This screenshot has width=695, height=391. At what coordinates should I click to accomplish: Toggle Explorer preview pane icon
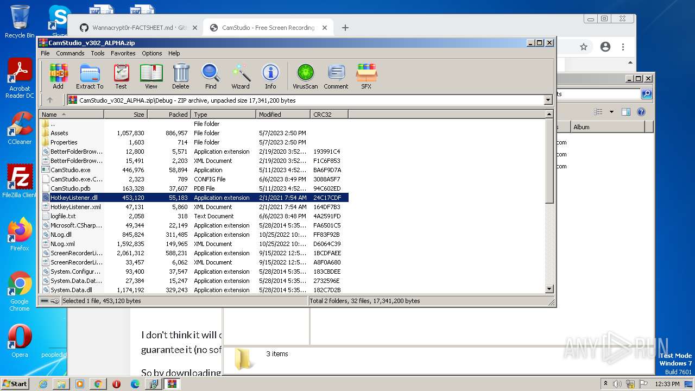[x=626, y=112]
